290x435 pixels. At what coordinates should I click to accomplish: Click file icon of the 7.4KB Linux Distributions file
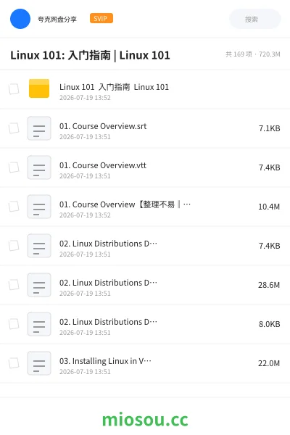click(39, 246)
